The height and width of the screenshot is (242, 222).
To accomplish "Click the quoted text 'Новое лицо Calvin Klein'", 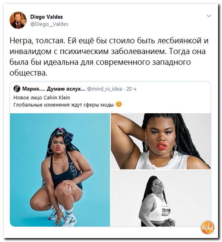I will tap(42, 98).
